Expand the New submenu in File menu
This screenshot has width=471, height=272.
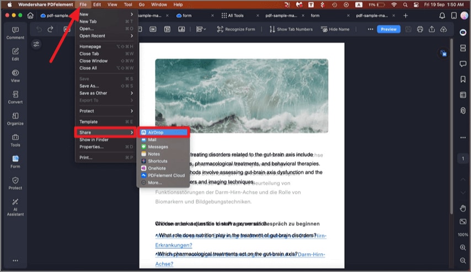coord(106,14)
